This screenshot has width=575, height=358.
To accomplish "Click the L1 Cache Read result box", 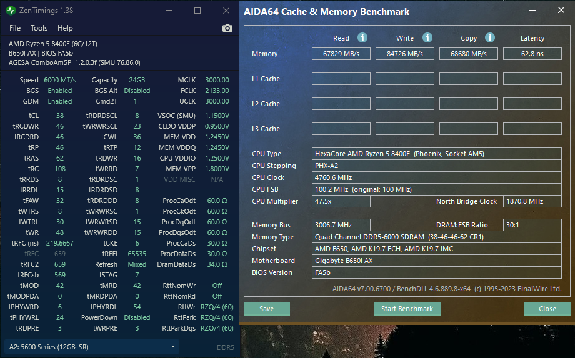I will coord(341,79).
